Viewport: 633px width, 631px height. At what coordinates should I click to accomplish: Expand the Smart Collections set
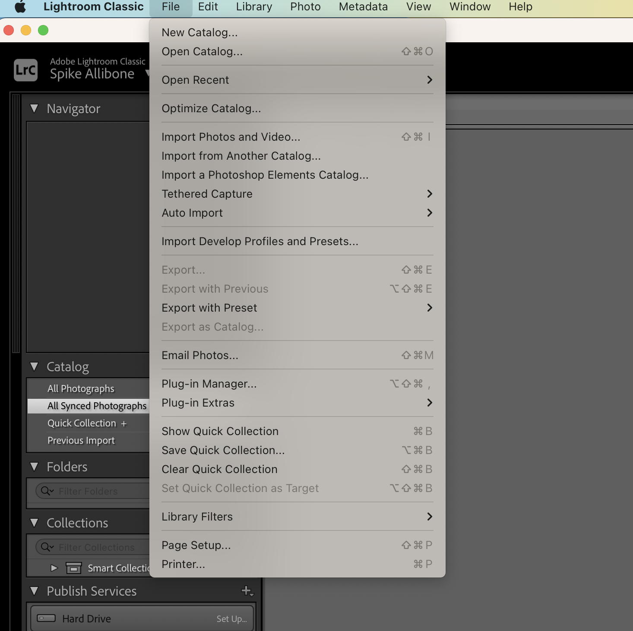[54, 568]
